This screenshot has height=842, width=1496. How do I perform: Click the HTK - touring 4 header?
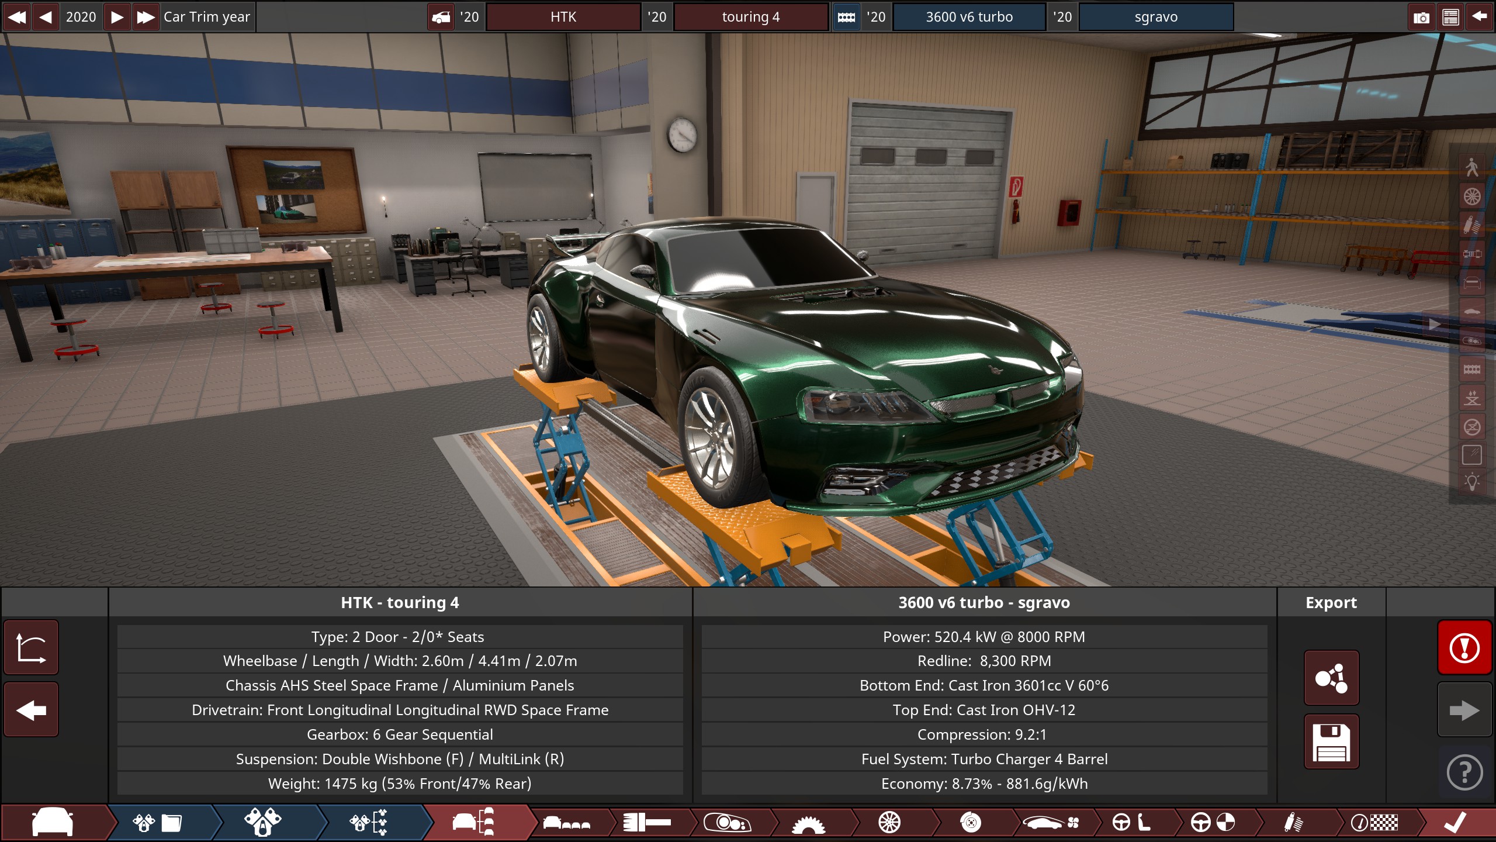[x=400, y=602]
